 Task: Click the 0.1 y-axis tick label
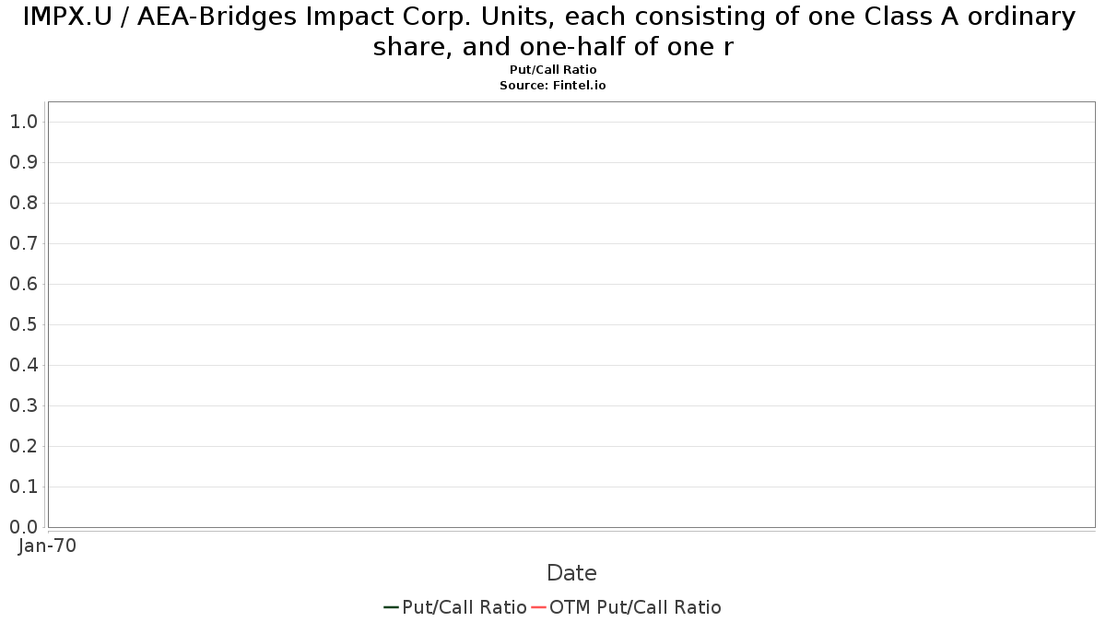(x=24, y=487)
